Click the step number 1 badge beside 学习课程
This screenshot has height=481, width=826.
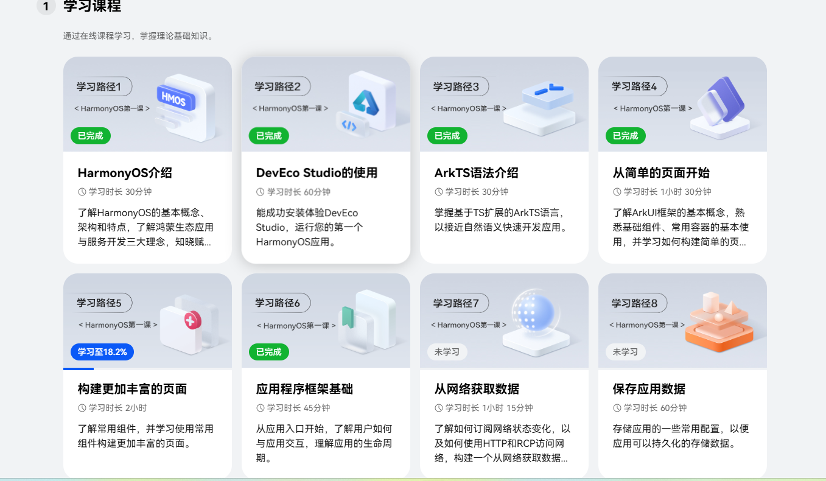[x=46, y=7]
